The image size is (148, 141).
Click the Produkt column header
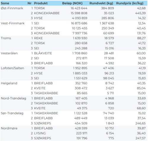pos(41,3)
